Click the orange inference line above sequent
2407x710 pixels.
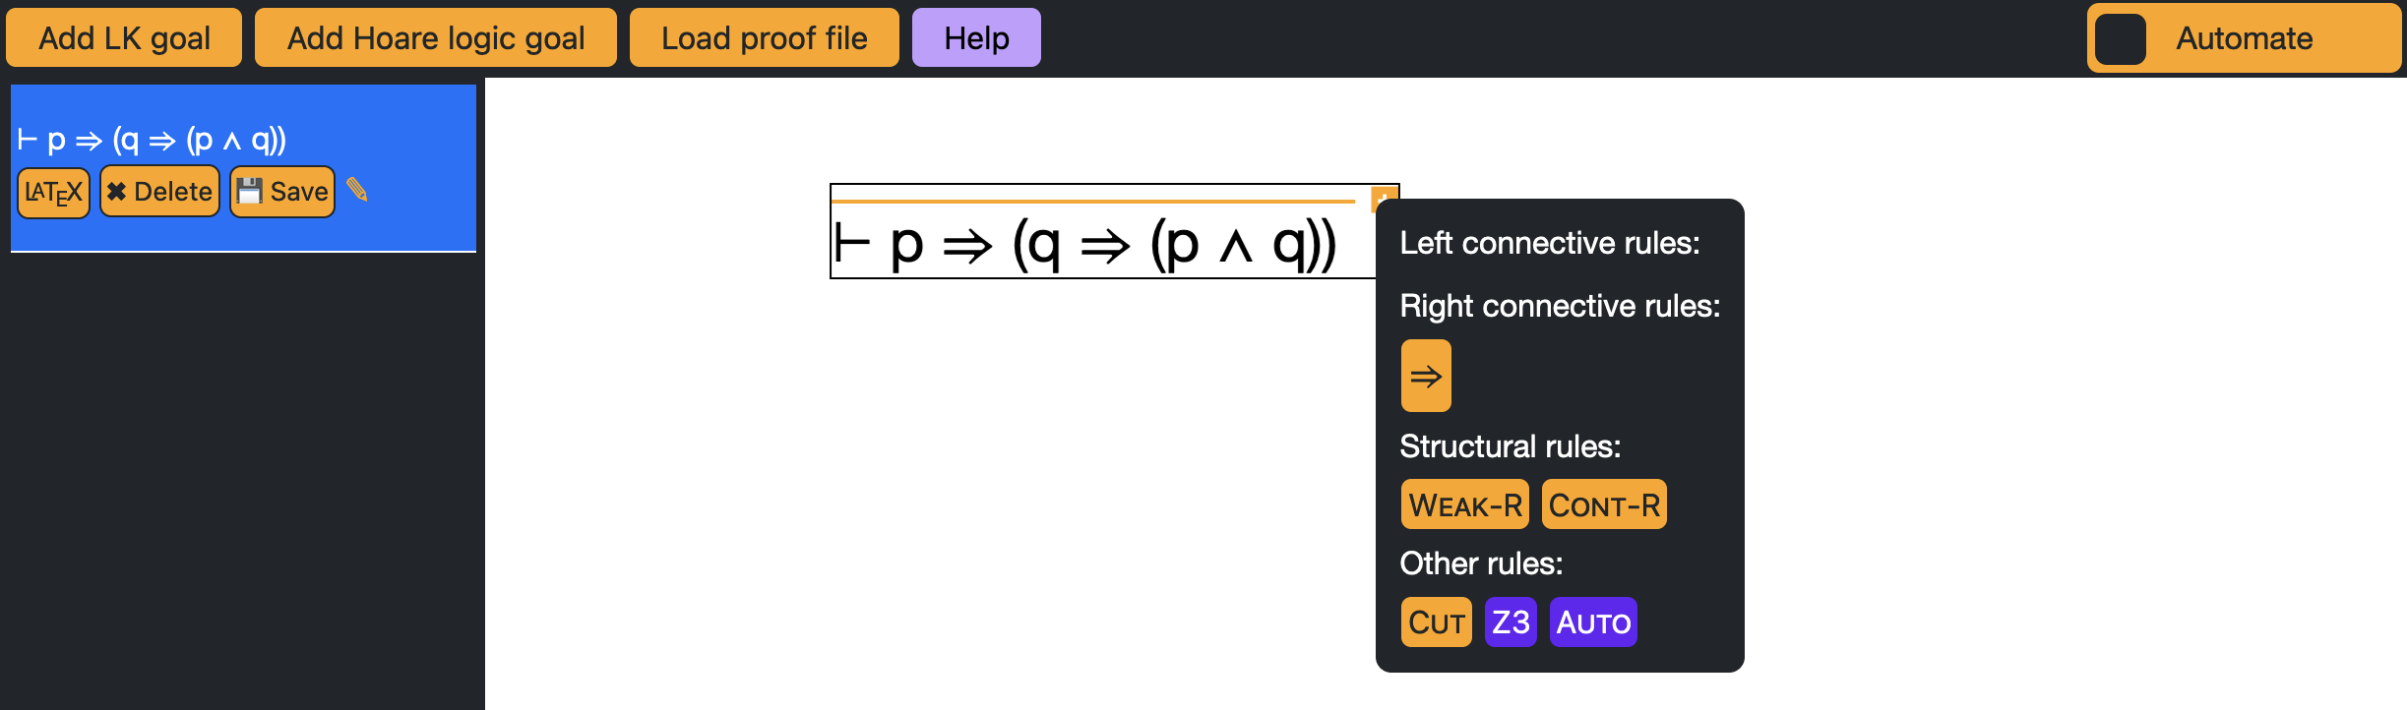tap(1092, 201)
